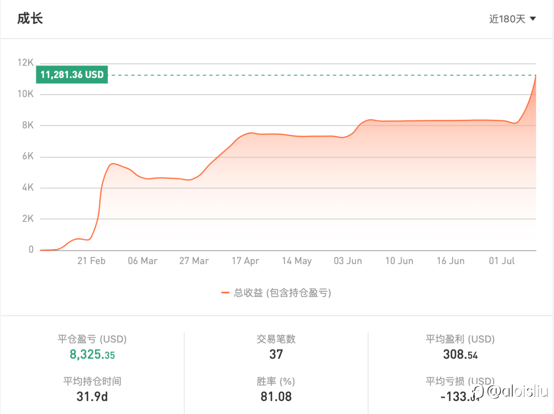Click the orange legend line marker
Viewport: 554px width, 414px height.
click(x=225, y=293)
